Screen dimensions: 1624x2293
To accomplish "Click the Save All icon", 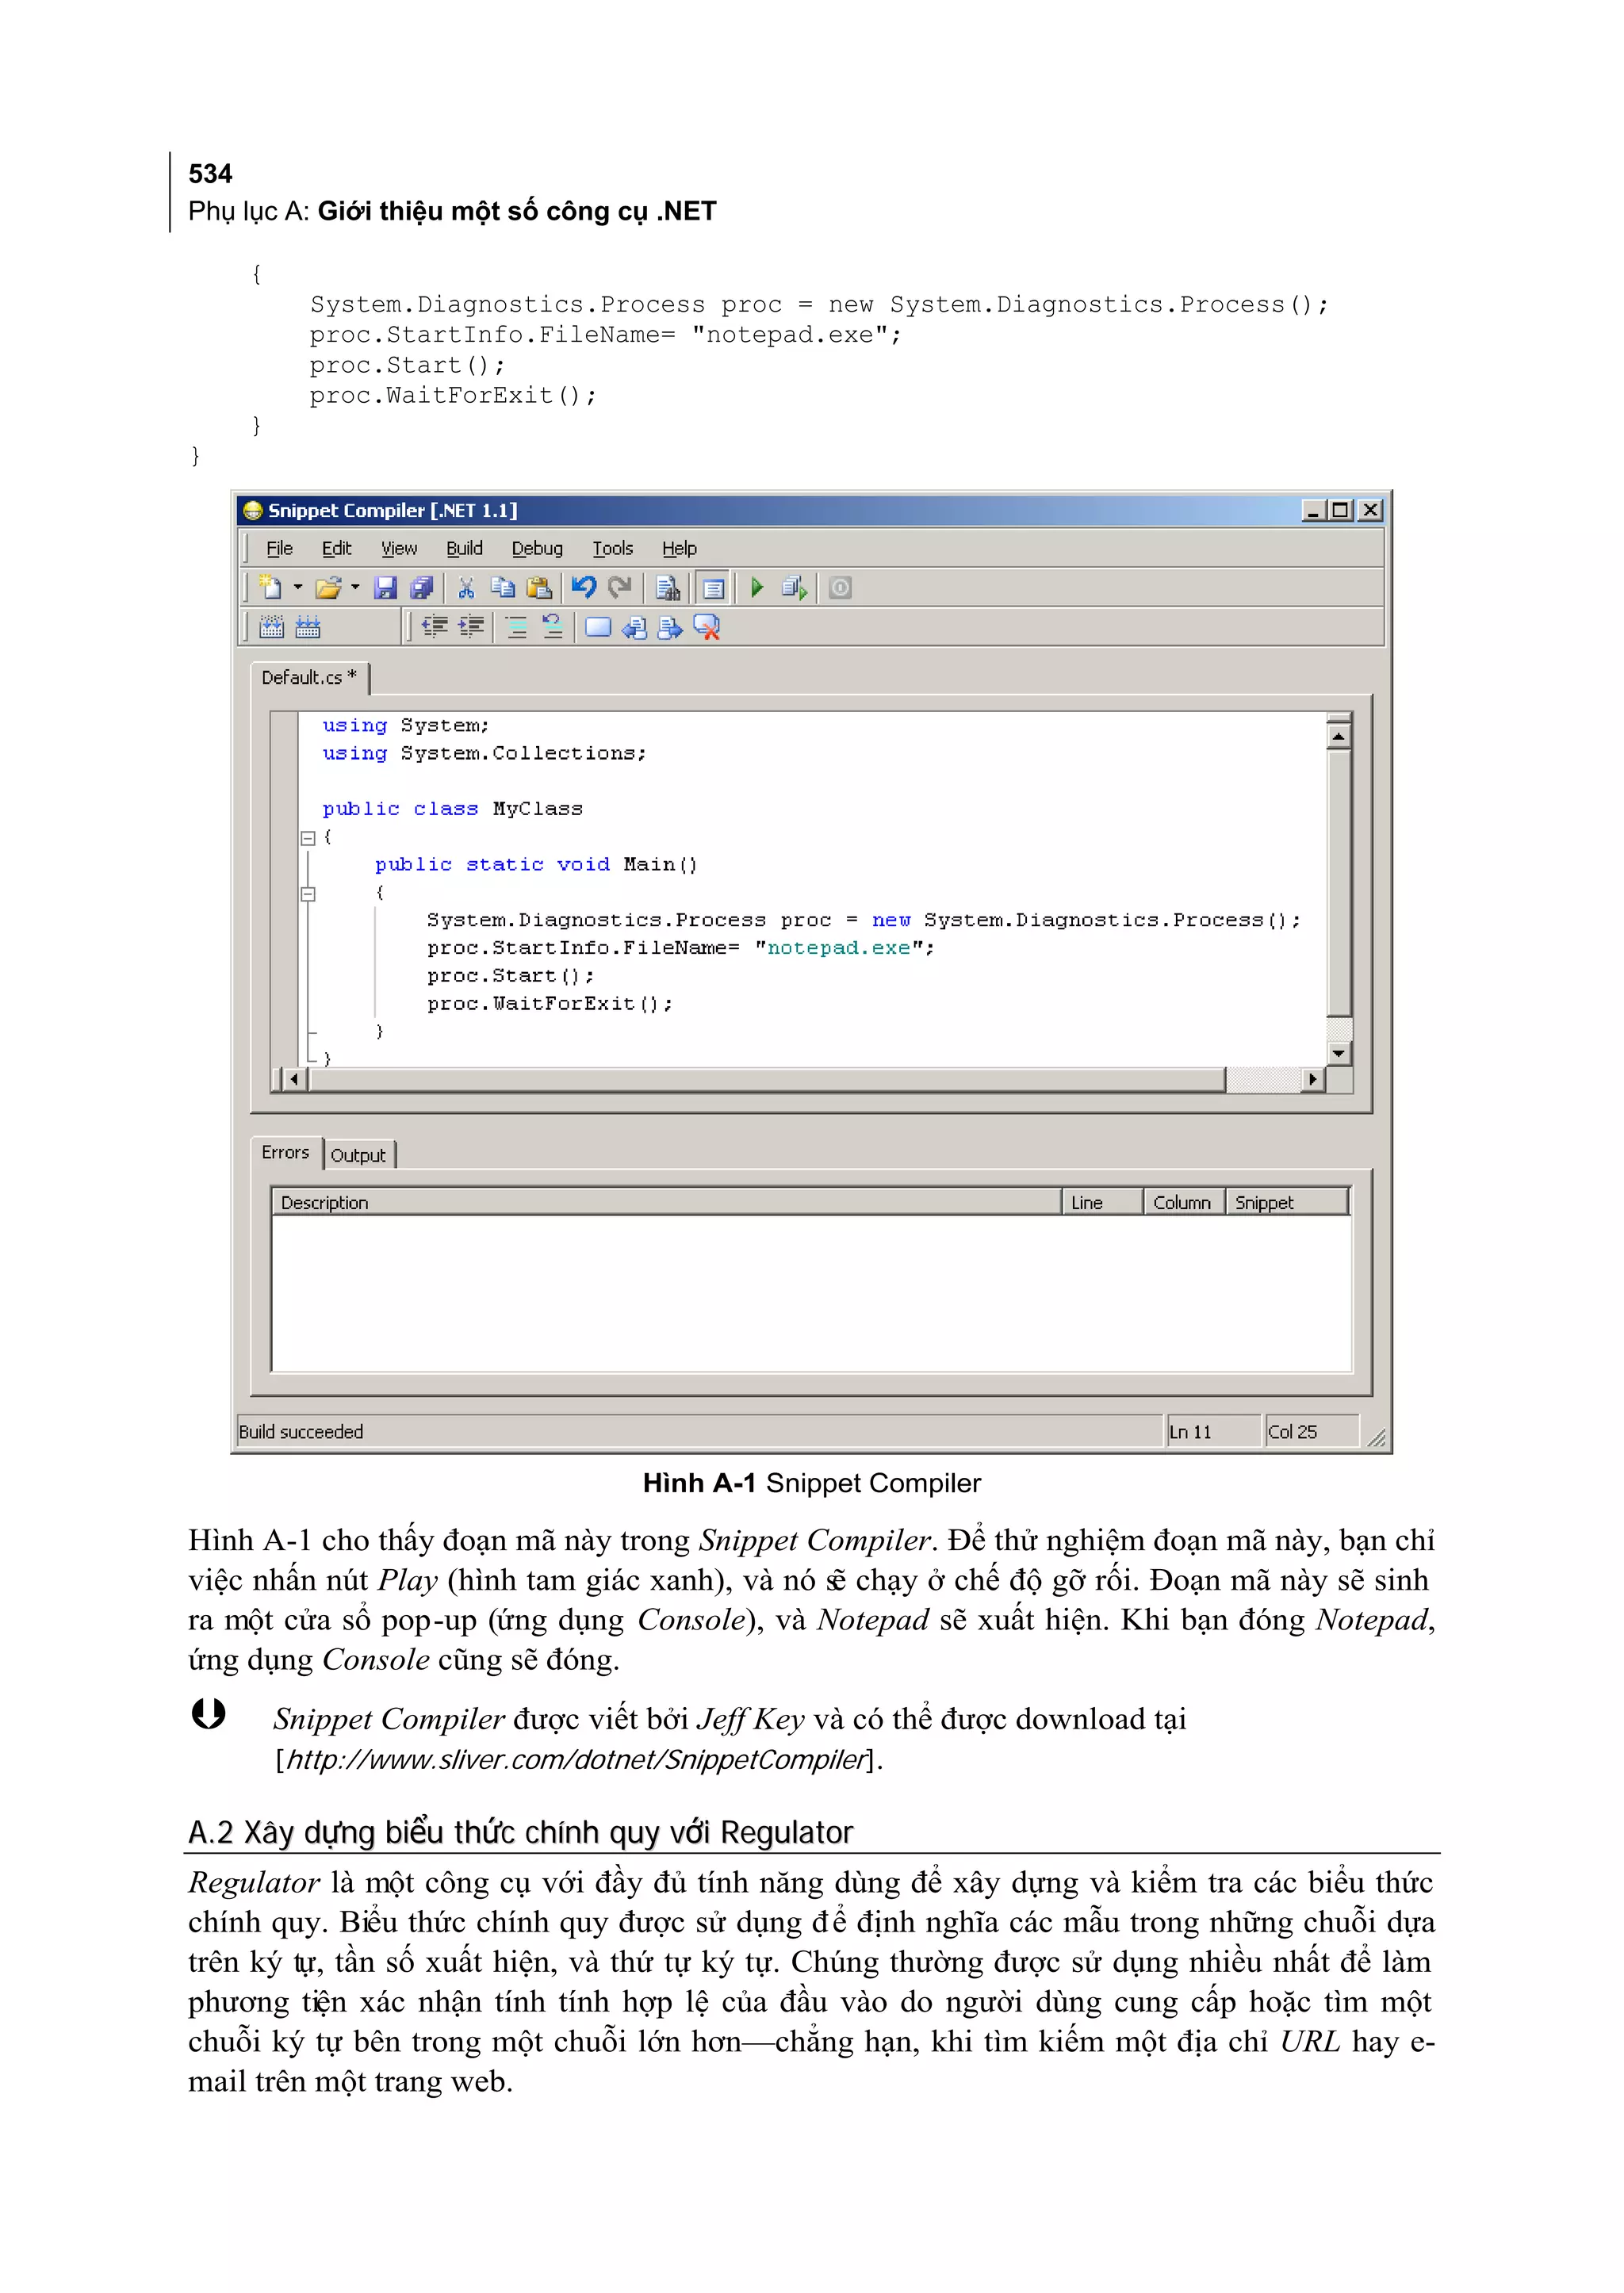I will (x=422, y=588).
